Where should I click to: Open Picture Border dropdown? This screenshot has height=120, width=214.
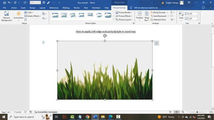click(x=124, y=12)
